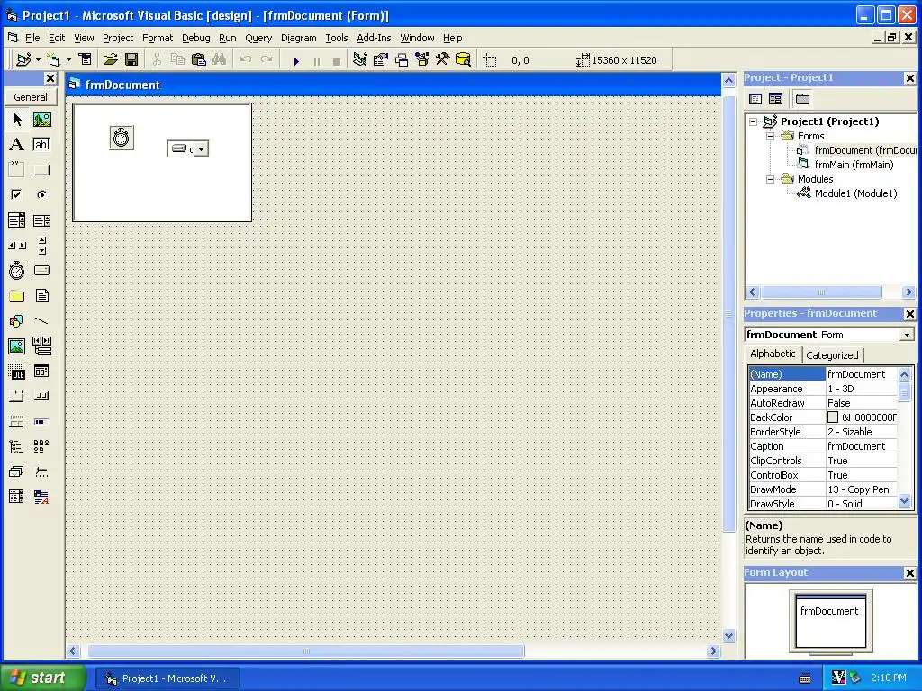
Task: Select the Caption property row
Action: 823,446
